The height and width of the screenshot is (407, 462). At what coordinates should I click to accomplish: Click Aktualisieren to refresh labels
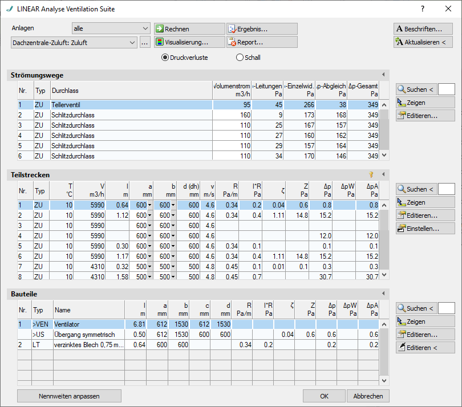(x=423, y=42)
